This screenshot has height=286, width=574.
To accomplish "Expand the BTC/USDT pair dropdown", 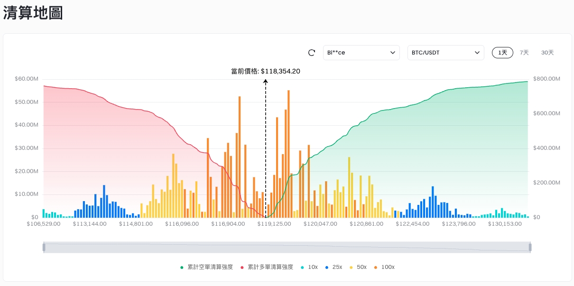I will point(445,53).
